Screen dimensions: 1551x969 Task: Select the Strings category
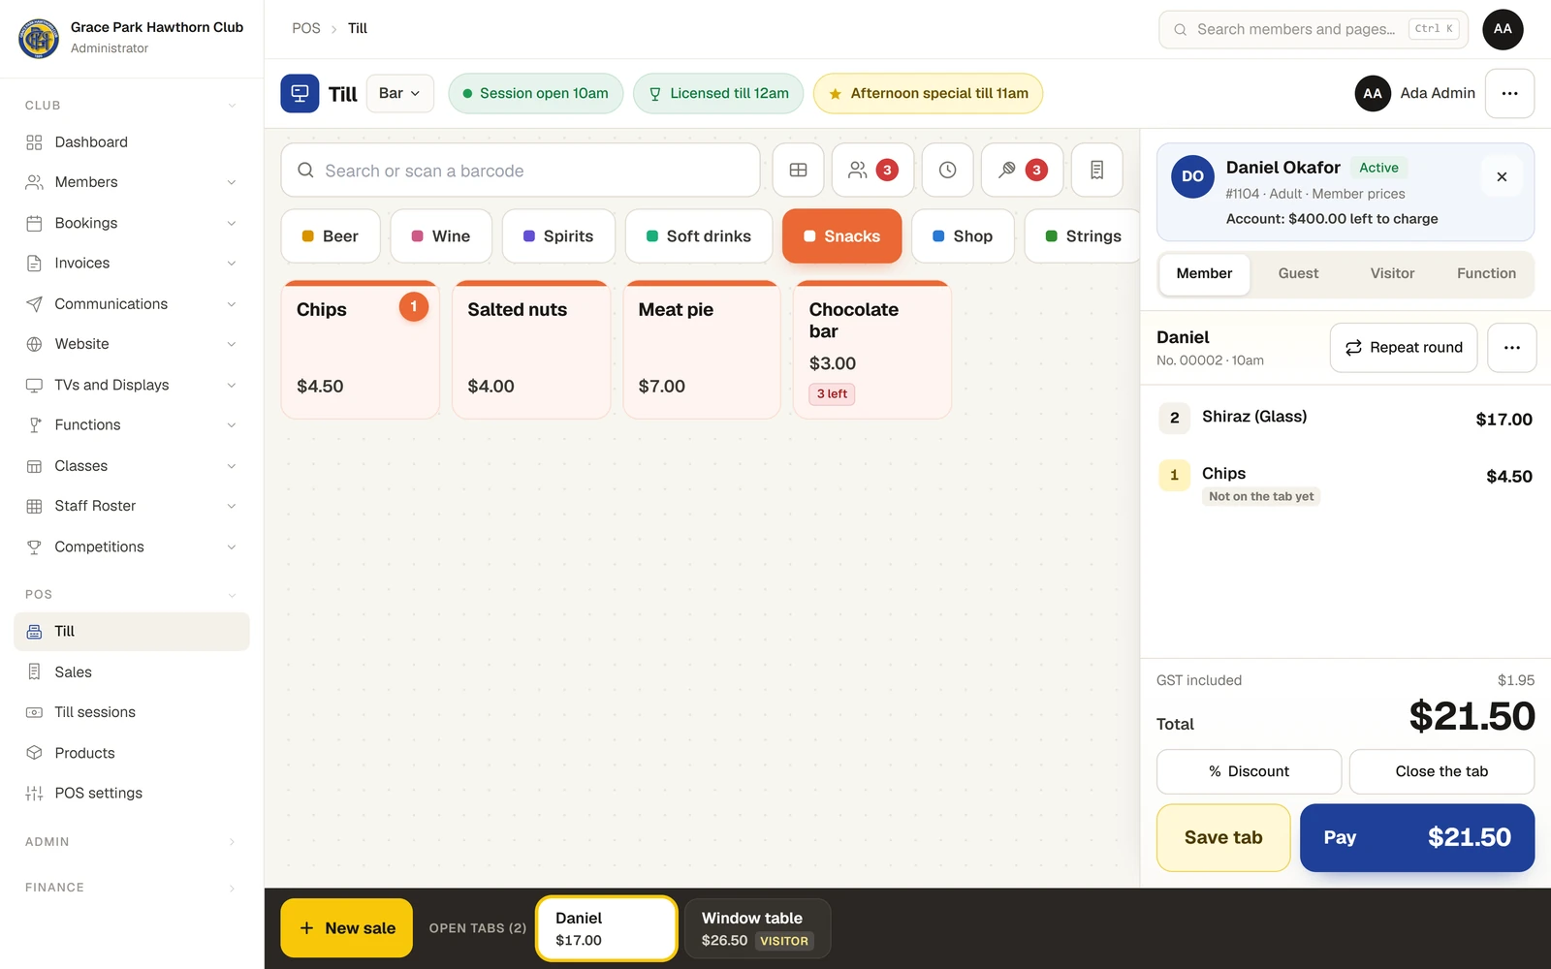(1083, 236)
